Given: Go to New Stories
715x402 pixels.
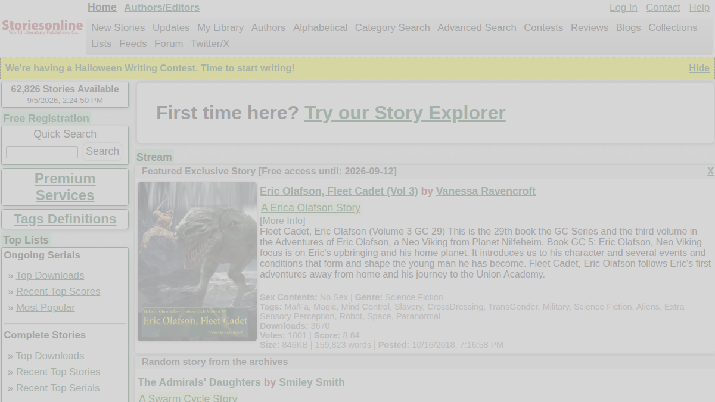Looking at the screenshot, I should tap(118, 27).
